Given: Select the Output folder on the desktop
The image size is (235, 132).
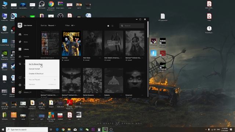Looking at the screenshot, I should click(x=51, y=104).
